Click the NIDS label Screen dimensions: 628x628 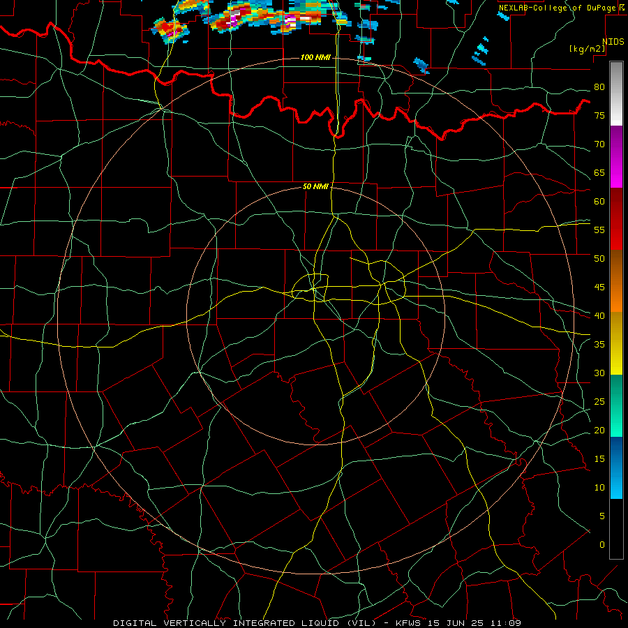[613, 42]
